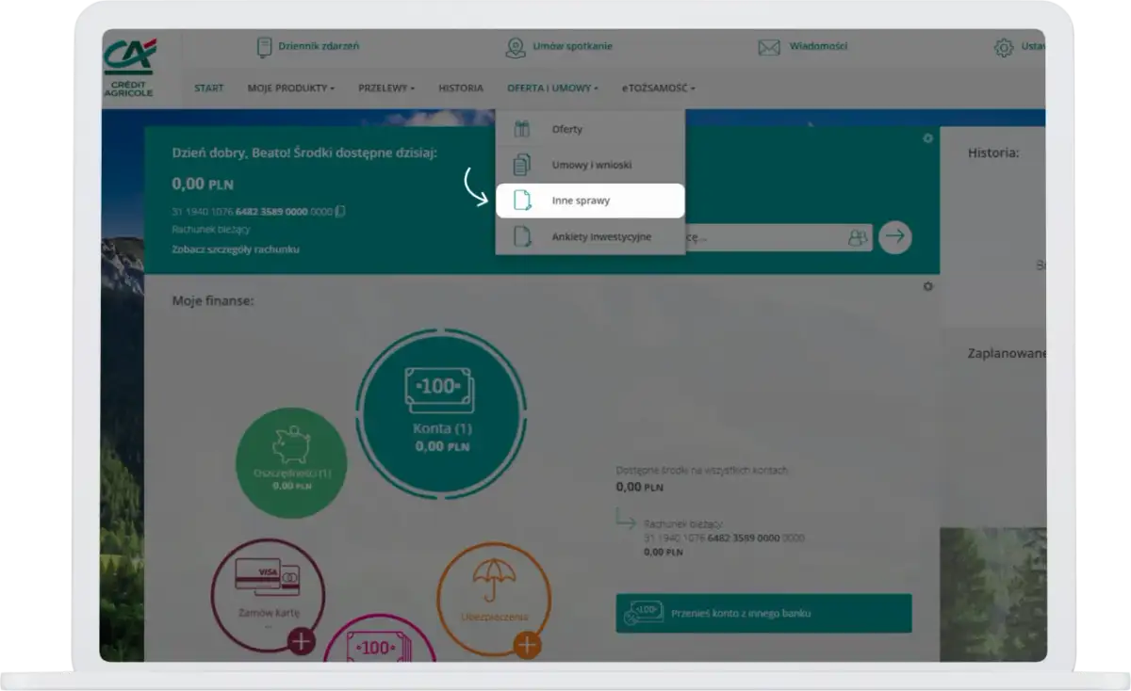Image resolution: width=1131 pixels, height=691 pixels.
Task: Open Zobacz szczegóły rachunku link
Action: (x=236, y=249)
